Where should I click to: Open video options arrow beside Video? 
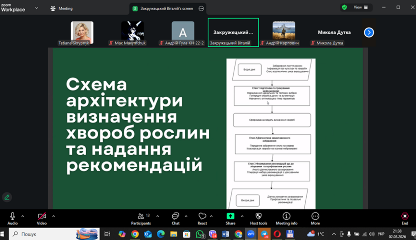pyautogui.click(x=54, y=216)
